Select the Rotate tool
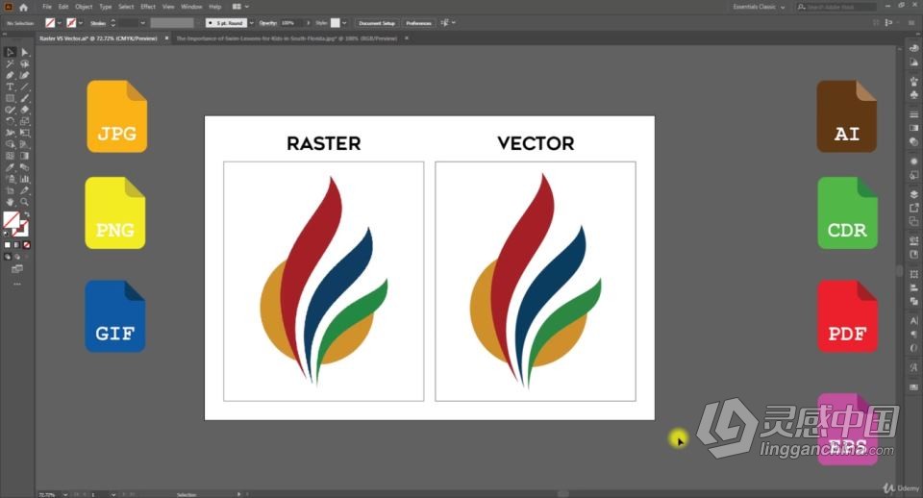Image resolution: width=923 pixels, height=498 pixels. (10, 121)
